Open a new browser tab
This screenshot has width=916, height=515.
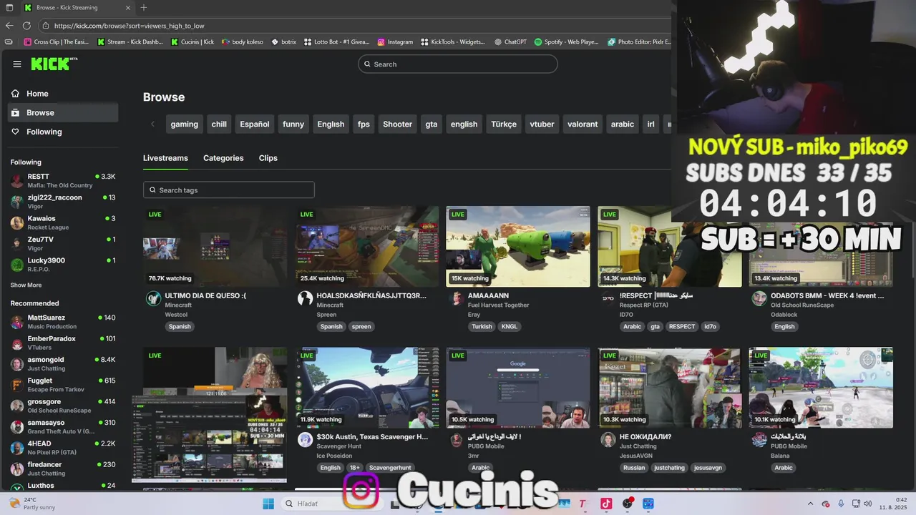pyautogui.click(x=144, y=8)
